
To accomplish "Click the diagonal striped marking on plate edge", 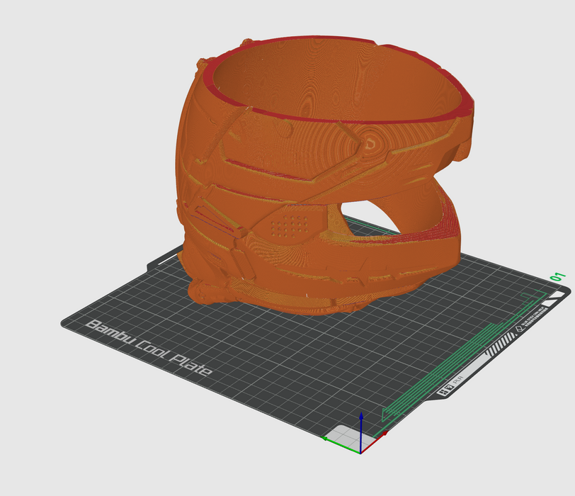I will [500, 345].
